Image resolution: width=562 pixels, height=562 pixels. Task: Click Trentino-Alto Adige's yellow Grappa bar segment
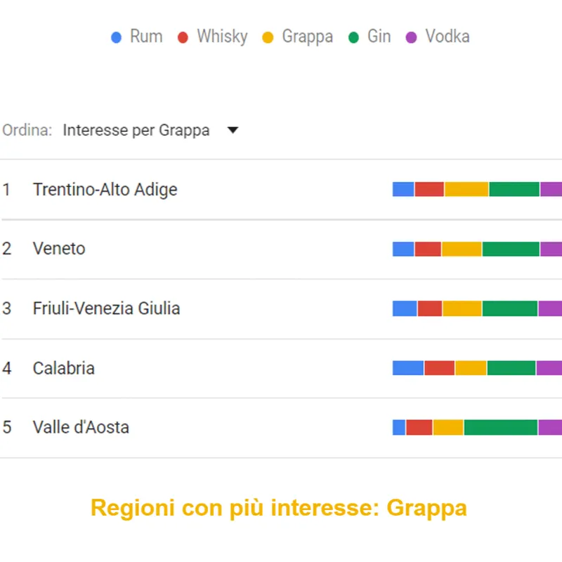[x=466, y=189]
